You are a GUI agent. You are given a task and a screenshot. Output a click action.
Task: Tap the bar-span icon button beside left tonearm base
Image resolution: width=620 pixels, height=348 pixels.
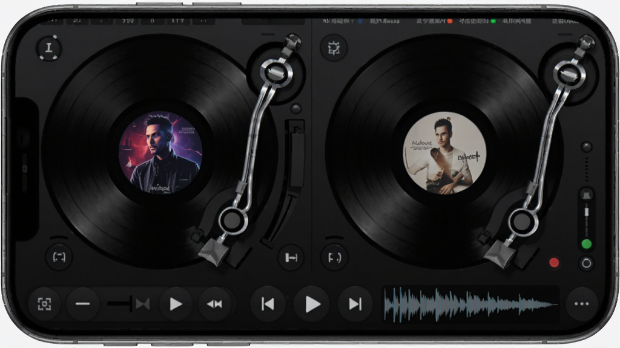click(291, 257)
